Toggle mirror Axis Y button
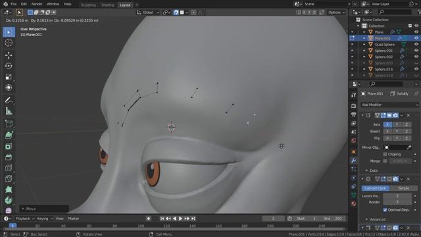This screenshot has height=237, width=421. pos(397,124)
